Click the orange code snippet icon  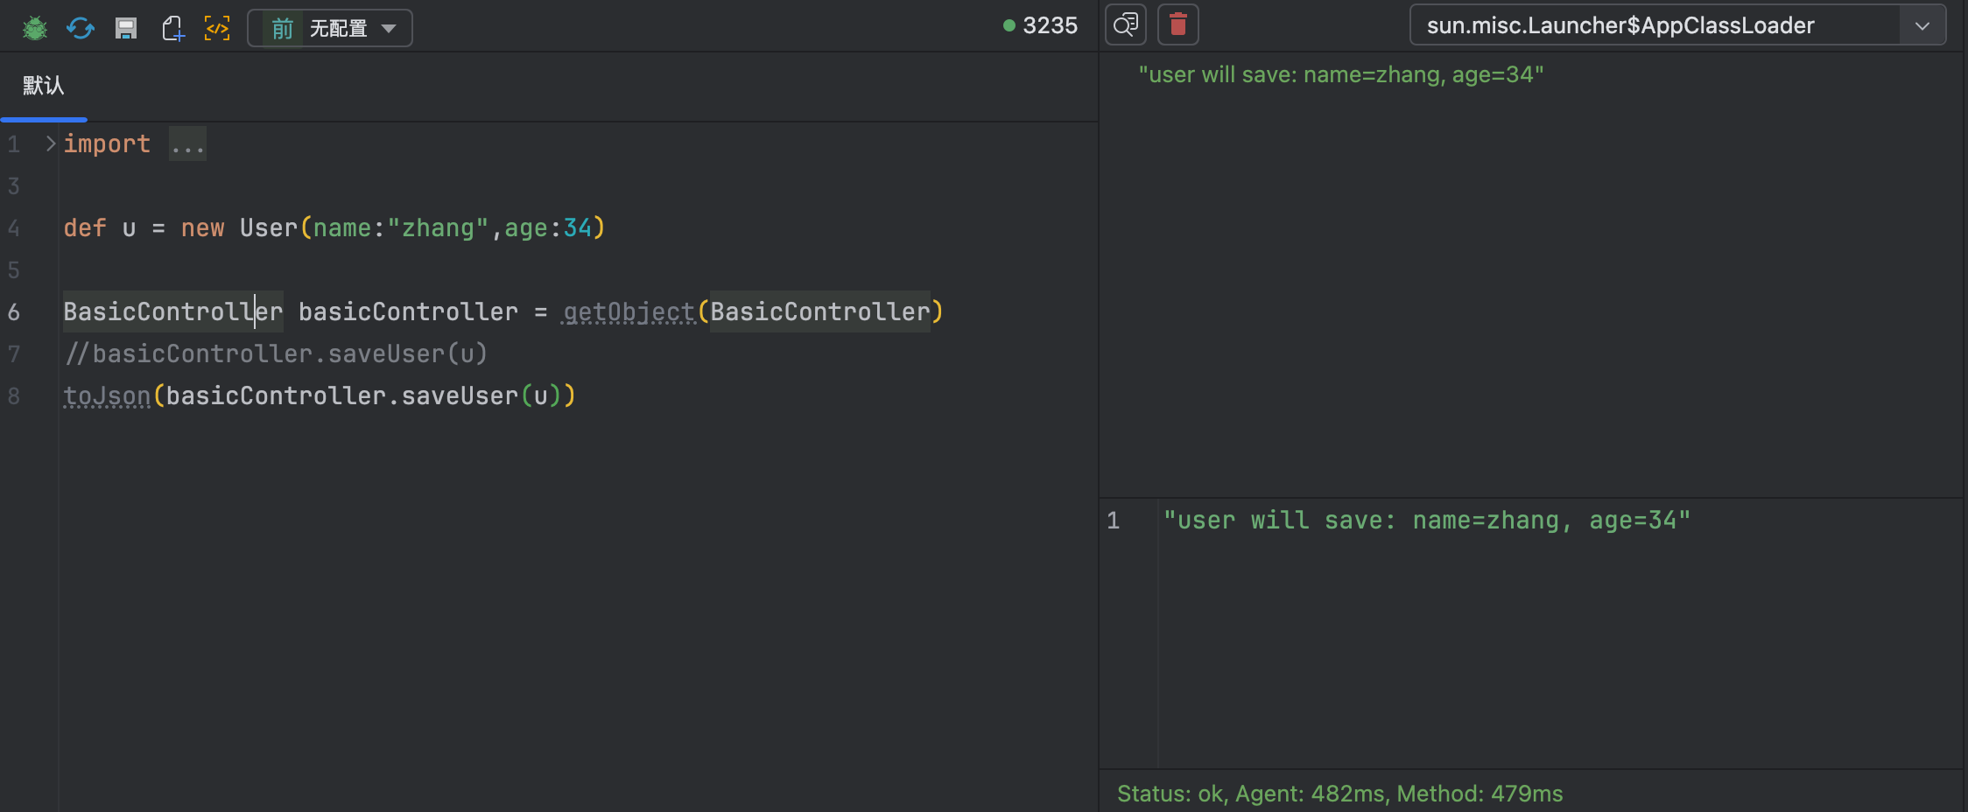tap(217, 28)
